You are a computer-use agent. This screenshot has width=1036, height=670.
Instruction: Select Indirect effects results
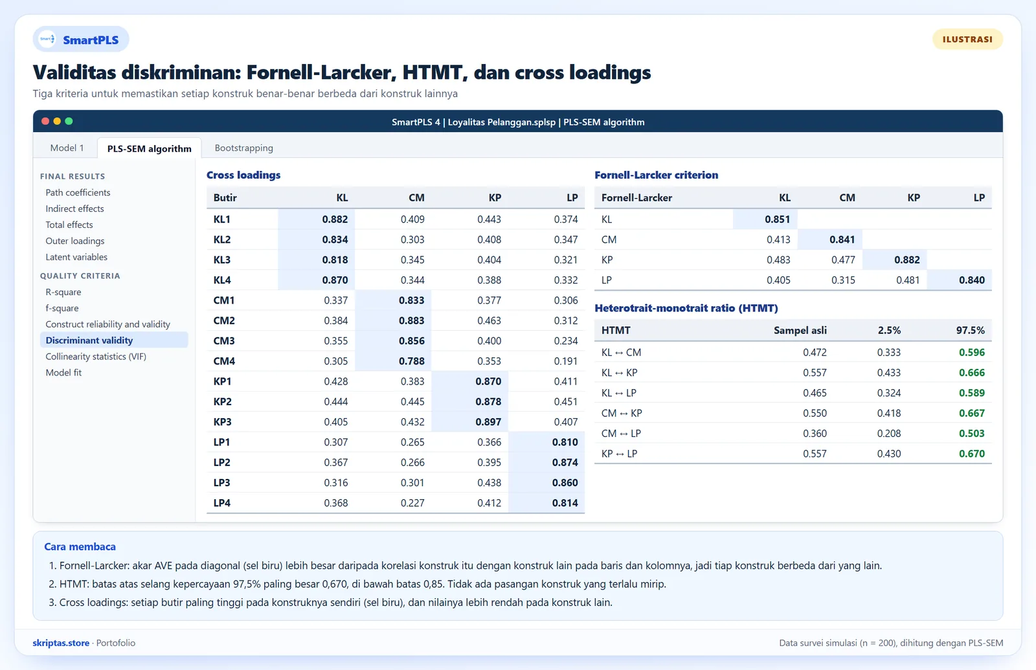point(74,208)
